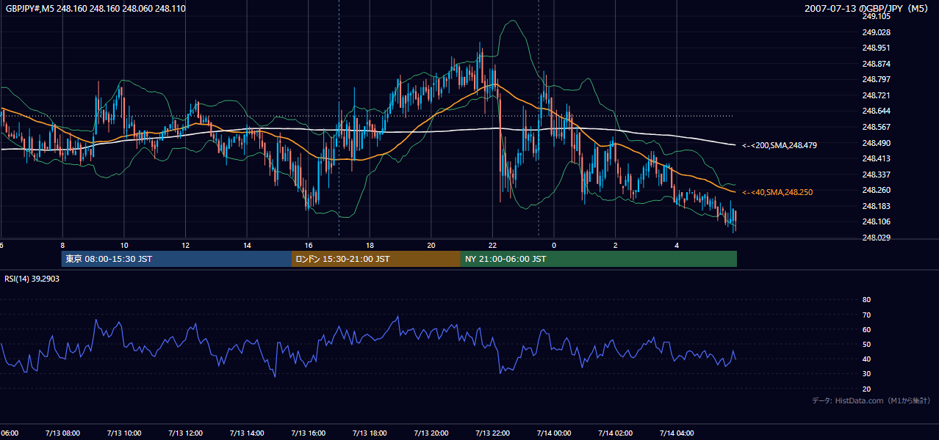Click RSI scale value 70
This screenshot has width=939, height=440.
(866, 315)
